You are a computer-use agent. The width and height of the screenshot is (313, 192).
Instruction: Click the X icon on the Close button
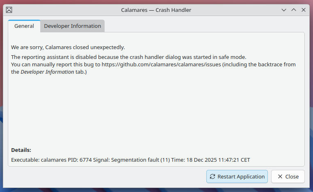click(280, 177)
